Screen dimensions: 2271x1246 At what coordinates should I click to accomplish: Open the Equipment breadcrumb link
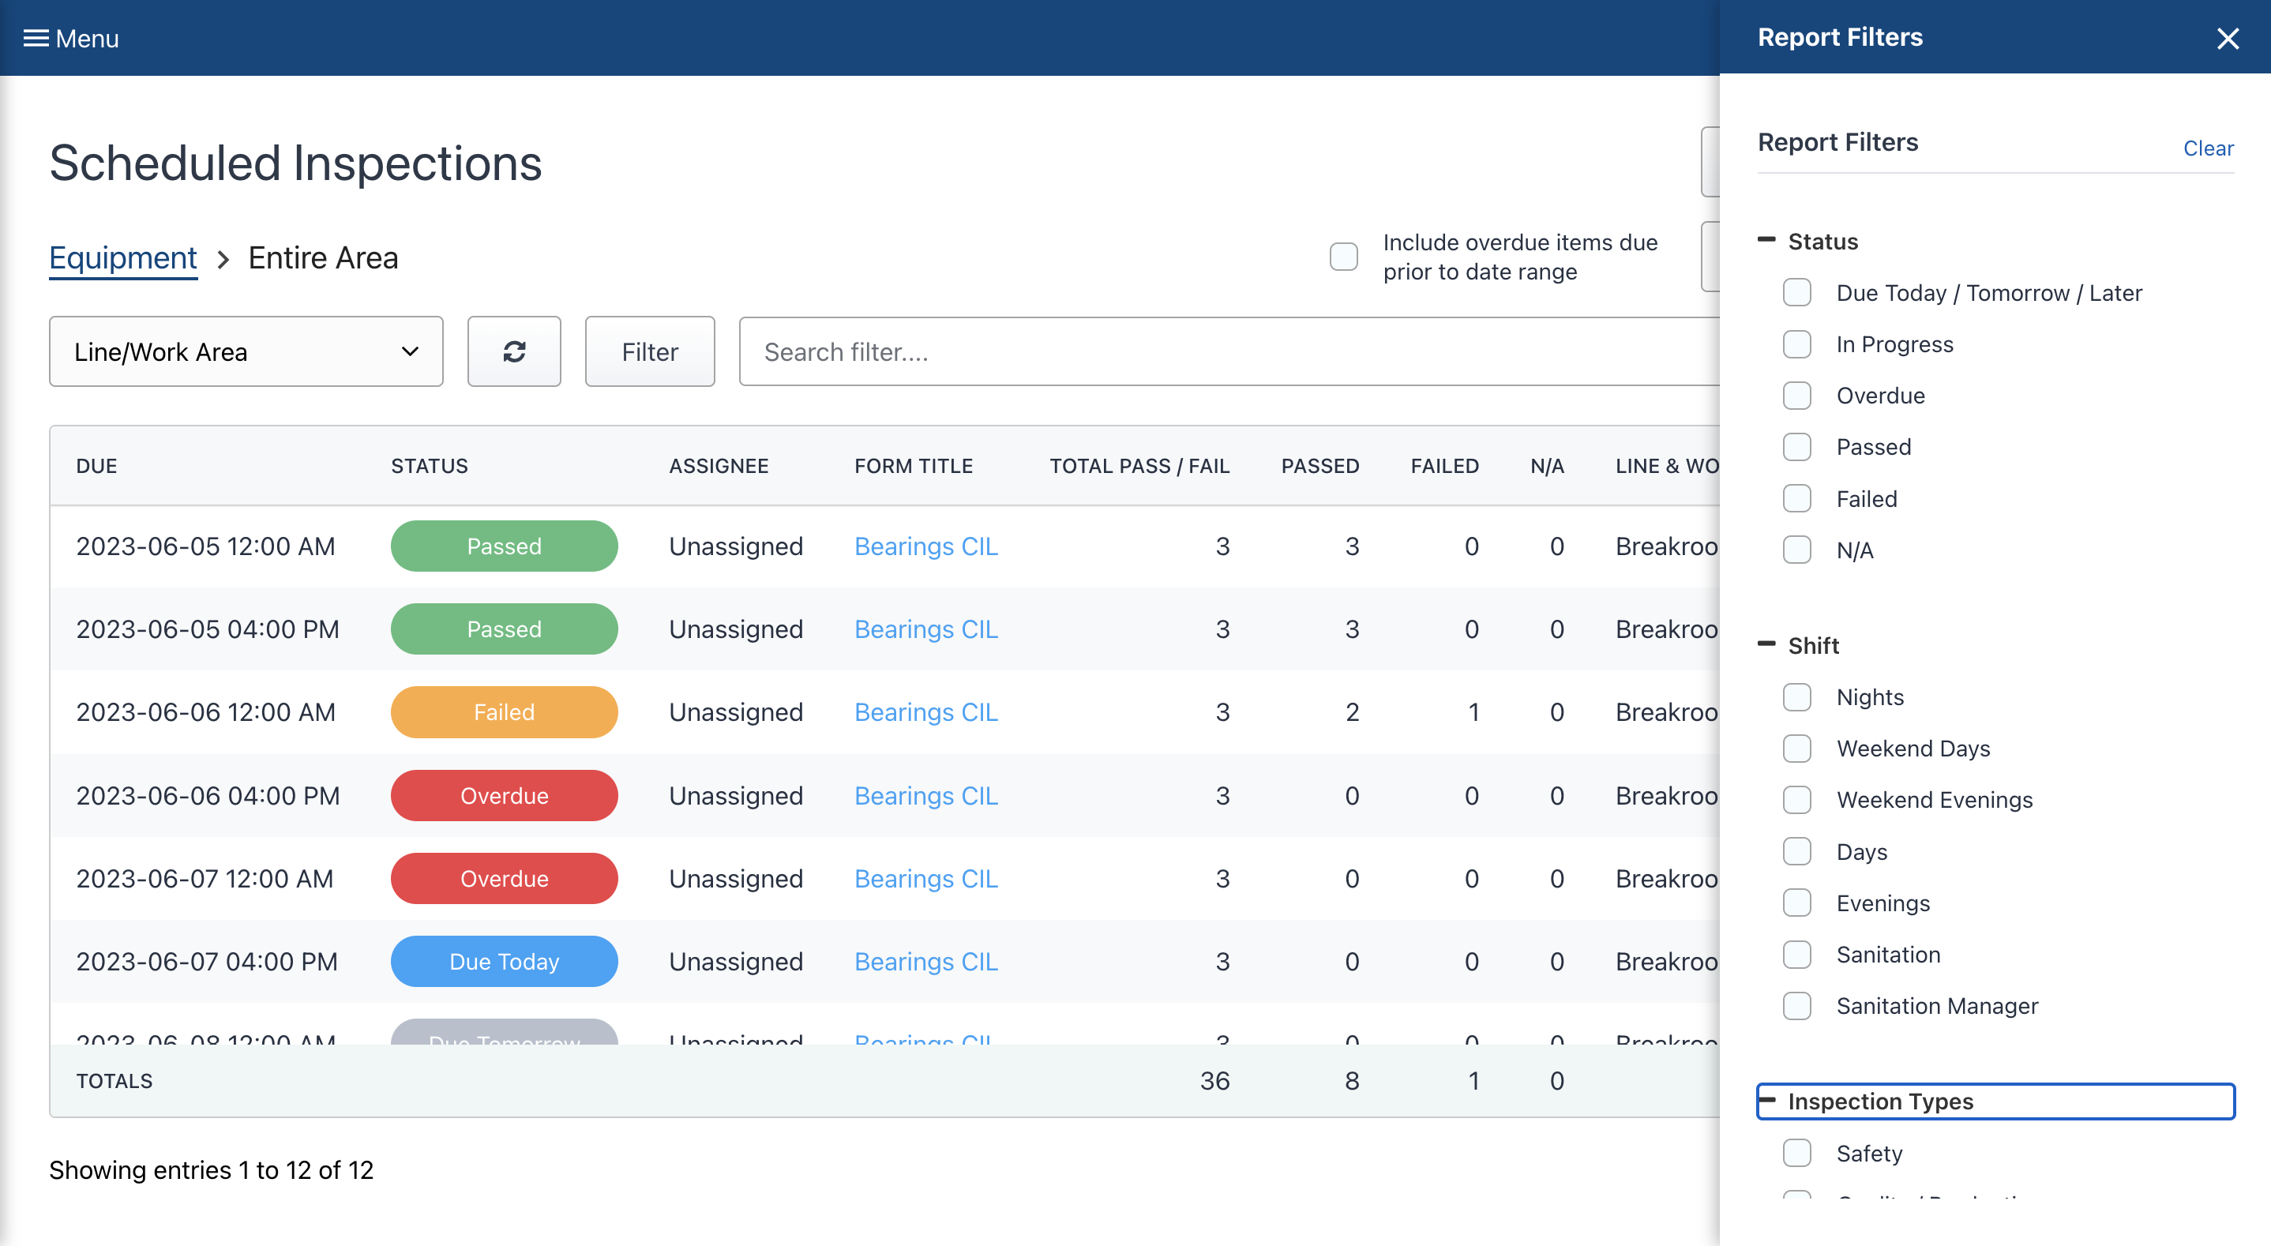pyautogui.click(x=122, y=257)
